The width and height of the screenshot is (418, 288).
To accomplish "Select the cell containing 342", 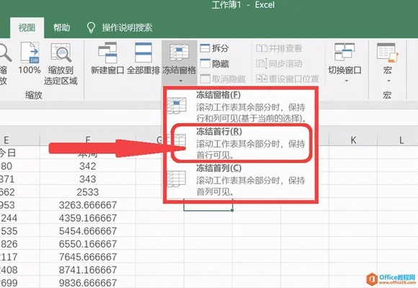I will point(88,166).
